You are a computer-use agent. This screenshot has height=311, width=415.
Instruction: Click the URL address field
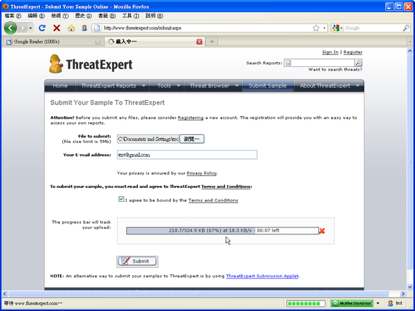coord(206,28)
